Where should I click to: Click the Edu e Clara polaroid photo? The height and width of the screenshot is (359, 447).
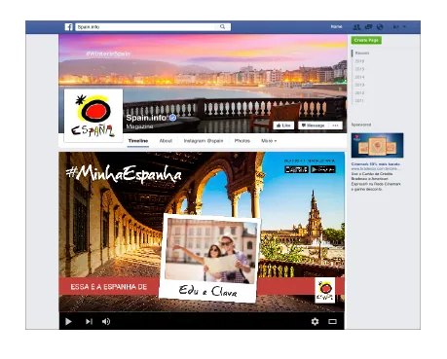(x=210, y=258)
